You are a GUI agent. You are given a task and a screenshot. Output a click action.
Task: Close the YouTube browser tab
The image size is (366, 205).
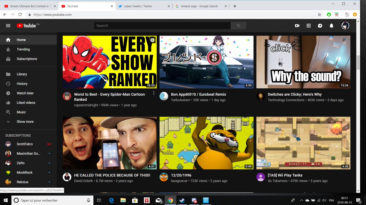pos(112,6)
